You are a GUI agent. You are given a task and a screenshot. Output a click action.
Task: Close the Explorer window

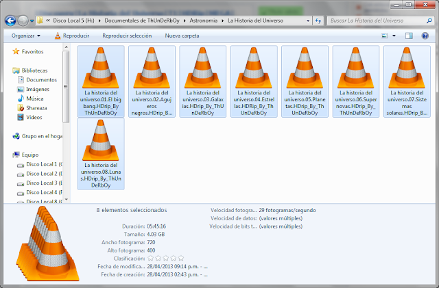click(x=425, y=5)
